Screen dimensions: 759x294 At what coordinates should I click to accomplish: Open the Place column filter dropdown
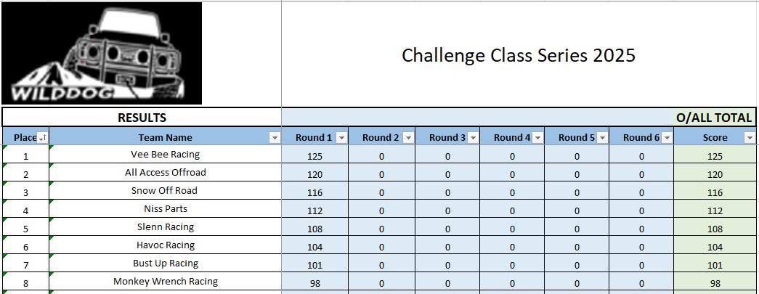(43, 138)
